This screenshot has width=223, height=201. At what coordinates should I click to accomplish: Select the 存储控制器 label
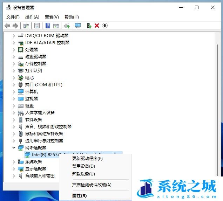pyautogui.click(x=36, y=63)
